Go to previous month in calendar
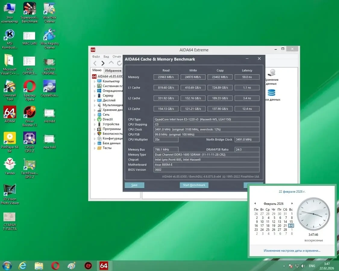This screenshot has height=271, width=339. [255, 203]
